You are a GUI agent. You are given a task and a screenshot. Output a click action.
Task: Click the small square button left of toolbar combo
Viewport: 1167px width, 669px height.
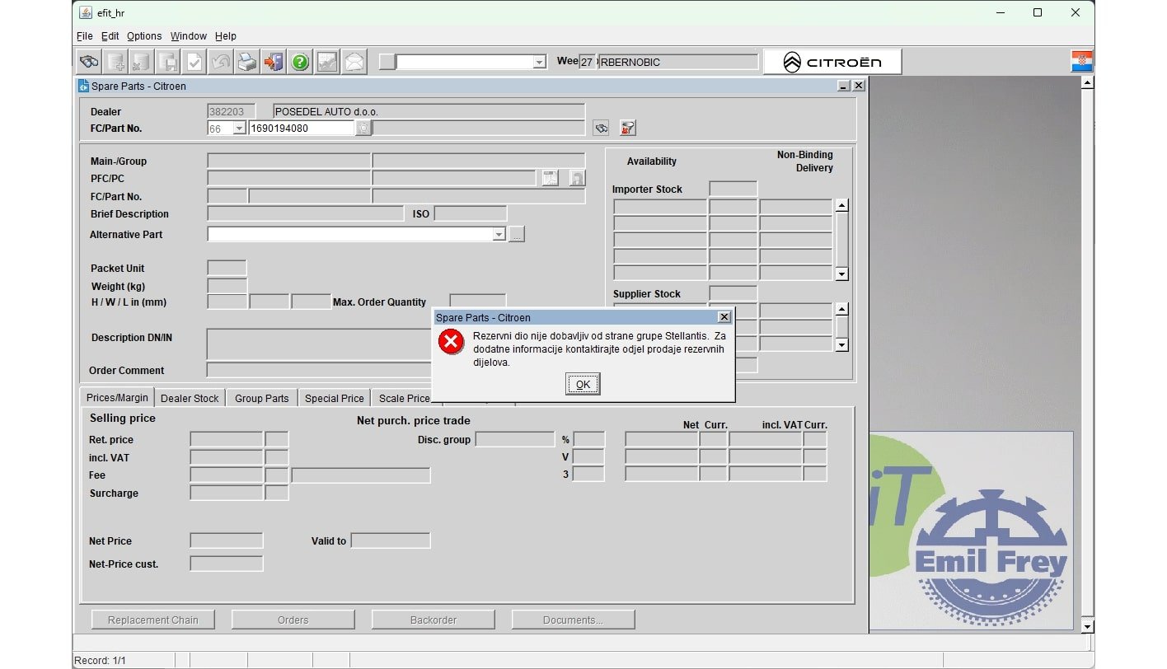click(x=387, y=62)
